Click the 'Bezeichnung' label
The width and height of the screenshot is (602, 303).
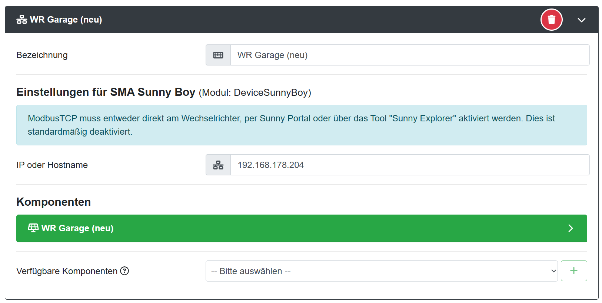point(42,55)
